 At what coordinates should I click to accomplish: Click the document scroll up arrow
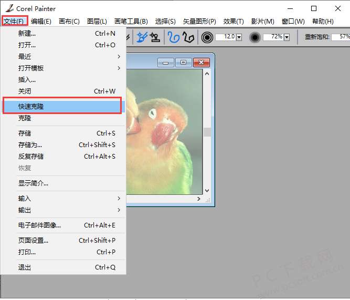pyautogui.click(x=207, y=74)
